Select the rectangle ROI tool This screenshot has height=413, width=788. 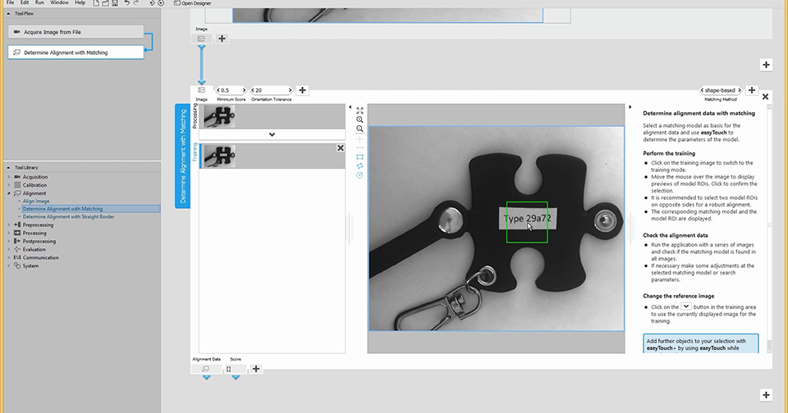(x=360, y=157)
